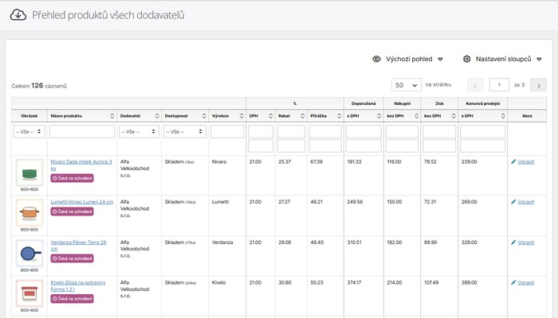The image size is (558, 318).
Task: Click Čeká na schválení badge for Verdanza
Action: pos(72,258)
